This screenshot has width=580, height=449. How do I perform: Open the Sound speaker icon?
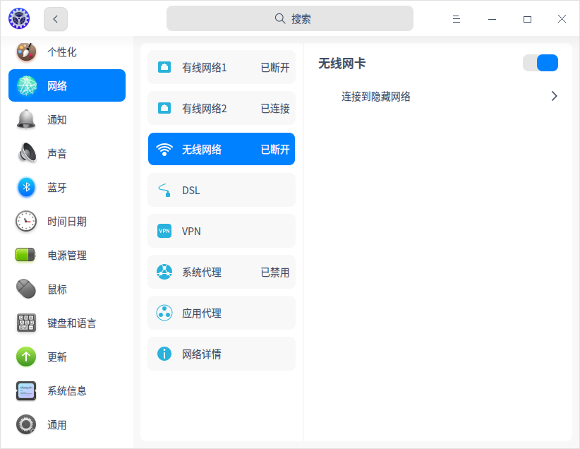coord(27,152)
